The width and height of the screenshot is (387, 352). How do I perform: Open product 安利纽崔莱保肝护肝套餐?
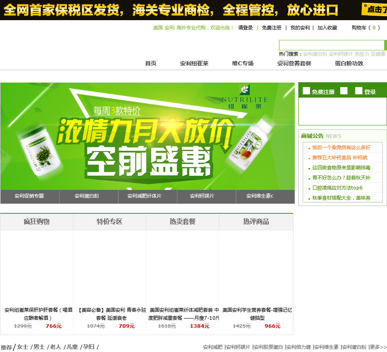(38, 314)
